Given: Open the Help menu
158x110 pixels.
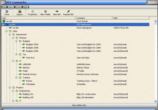Looking at the screenshot, I should click(x=25, y=7).
